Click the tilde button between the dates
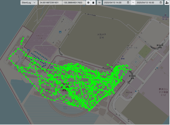 click(133, 3)
